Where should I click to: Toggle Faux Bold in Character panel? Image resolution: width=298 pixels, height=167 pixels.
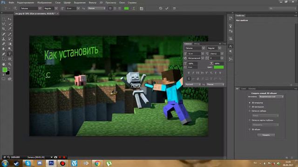189,73
